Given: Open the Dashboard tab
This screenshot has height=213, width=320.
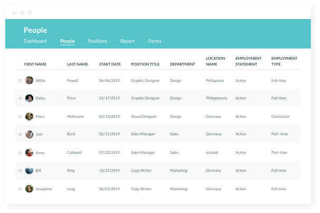Looking at the screenshot, I should coord(35,41).
